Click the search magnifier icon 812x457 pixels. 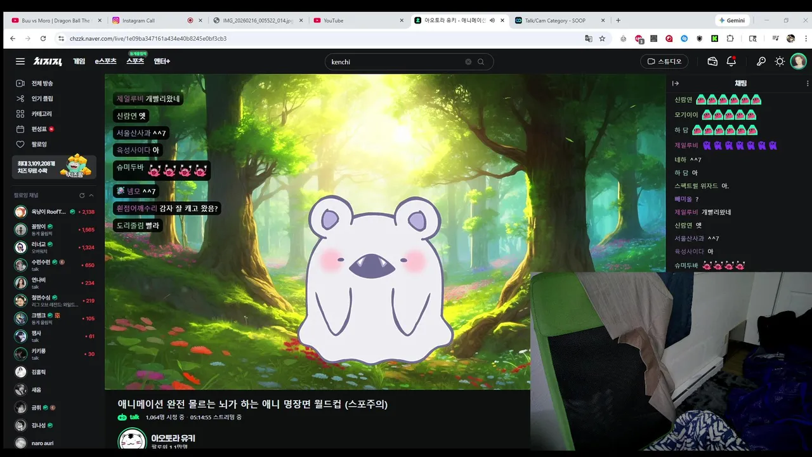point(481,62)
